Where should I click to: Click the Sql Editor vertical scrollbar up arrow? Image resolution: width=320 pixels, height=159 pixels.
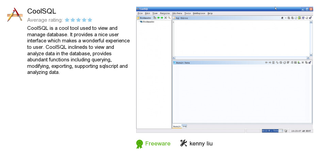pos(311,22)
